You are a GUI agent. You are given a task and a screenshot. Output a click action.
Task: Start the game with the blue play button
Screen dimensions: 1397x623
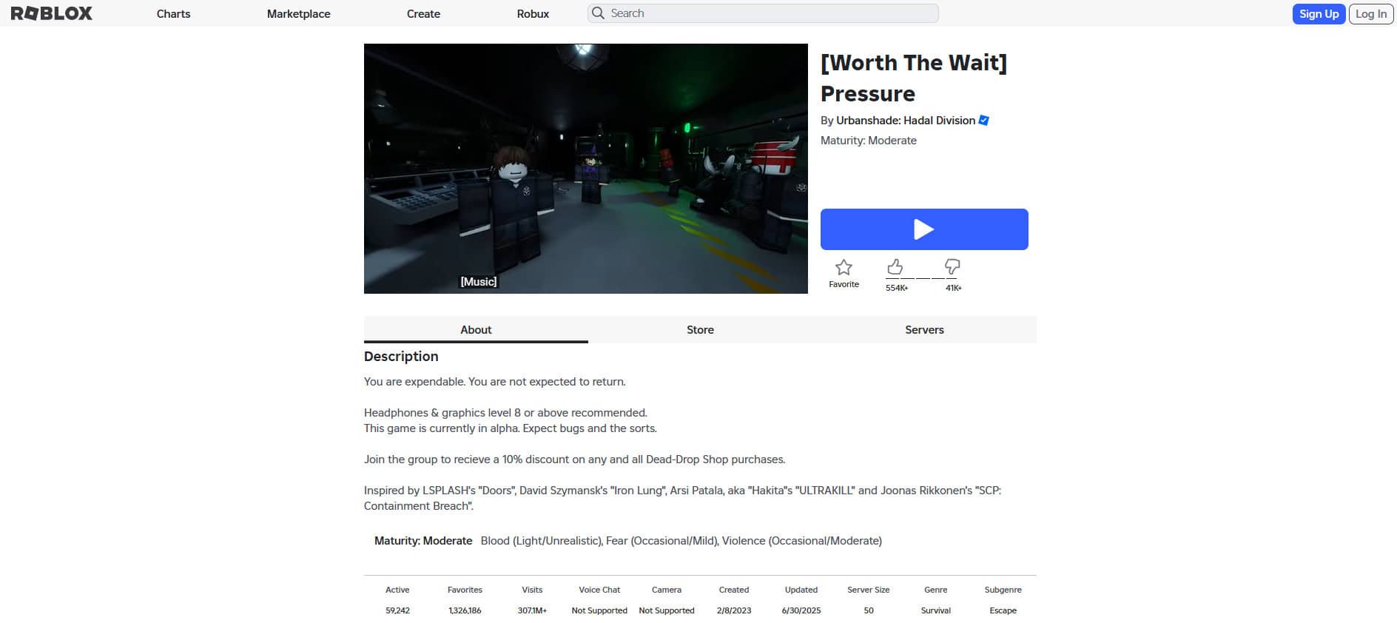(924, 229)
